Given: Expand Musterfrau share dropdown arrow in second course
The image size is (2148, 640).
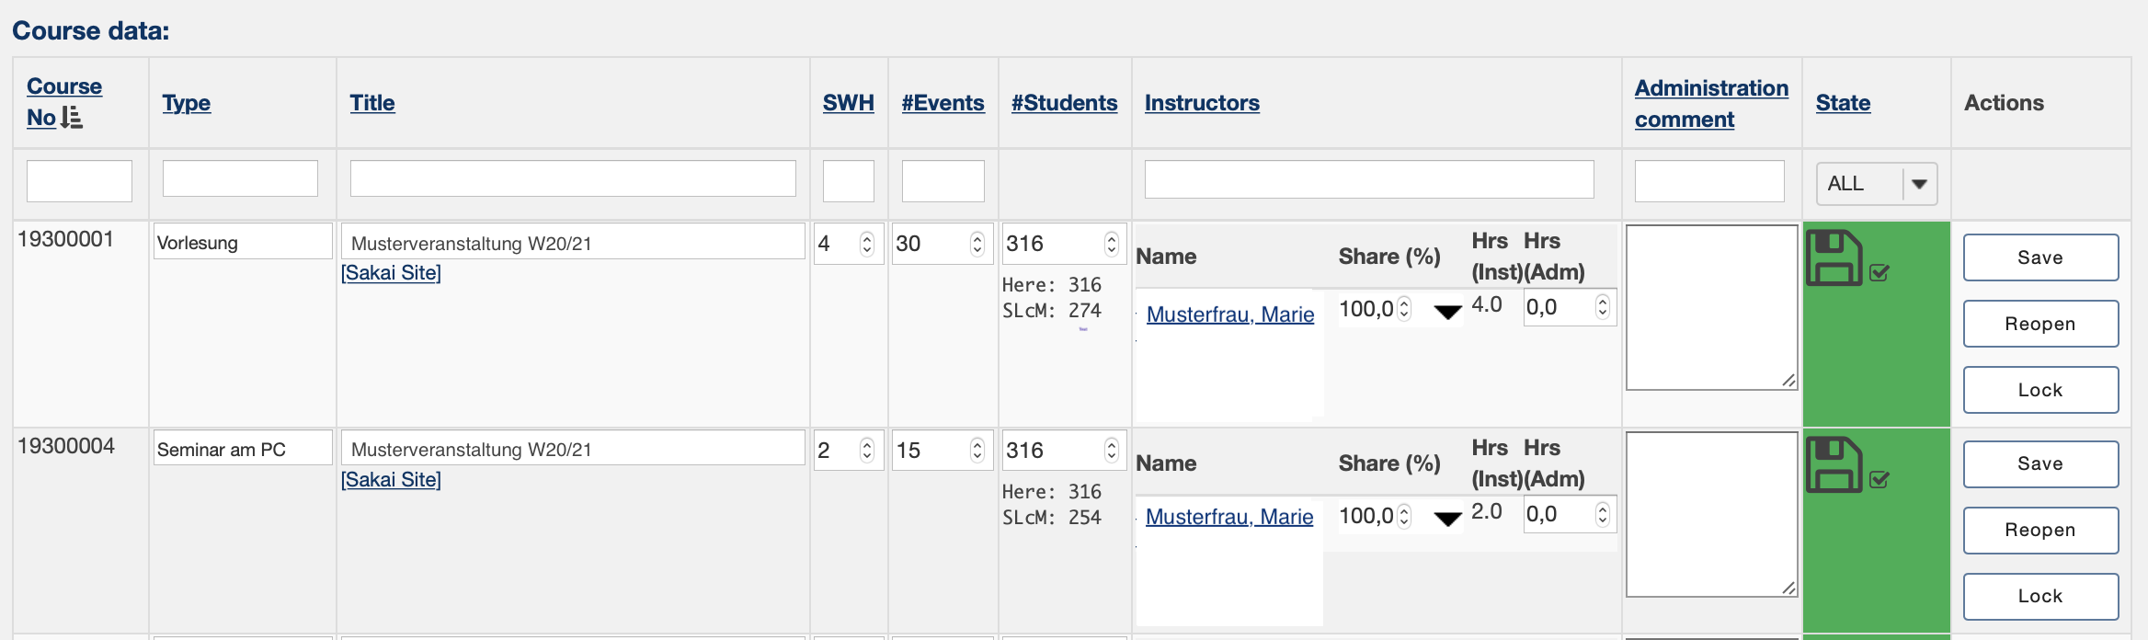Looking at the screenshot, I should pos(1447,520).
